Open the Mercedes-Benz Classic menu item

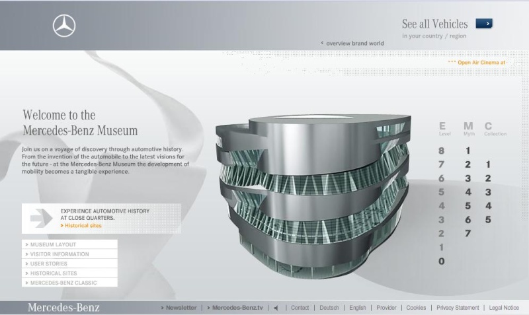[69, 283]
